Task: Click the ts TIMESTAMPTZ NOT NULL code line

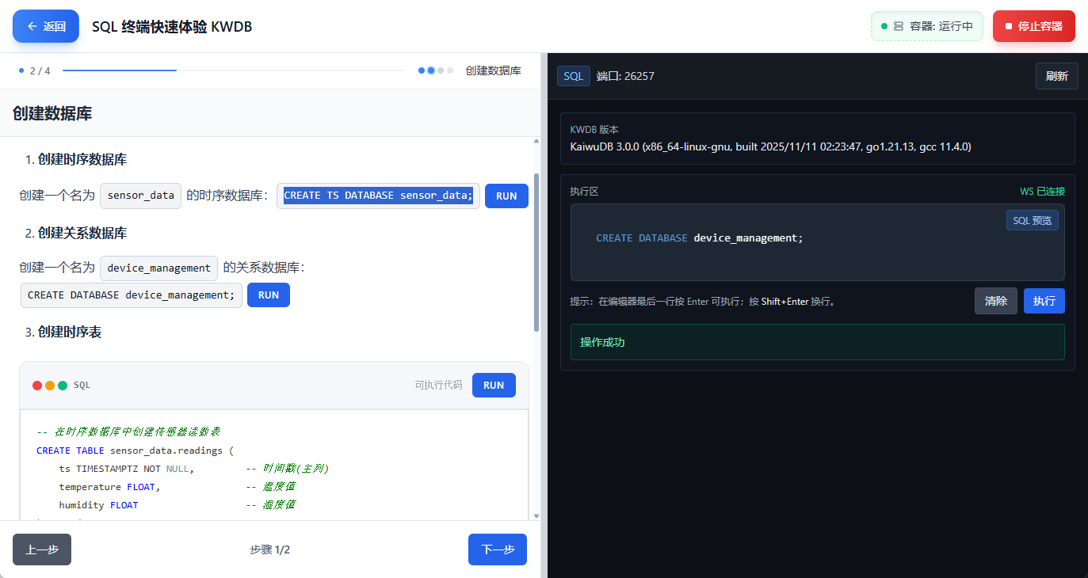Action: (x=127, y=469)
